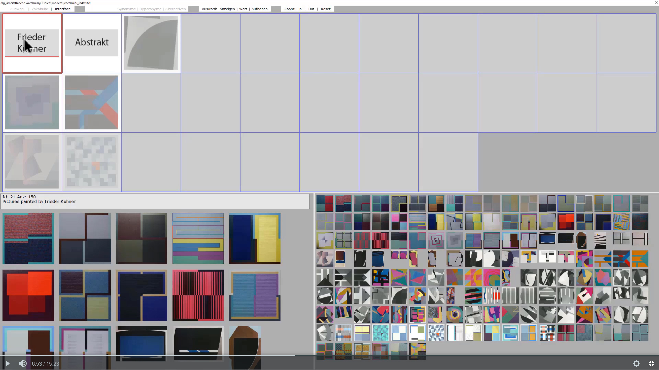Viewport: 659px width, 370px height.
Task: Select red and blue crossing-bands picture tile
Action: click(91, 102)
